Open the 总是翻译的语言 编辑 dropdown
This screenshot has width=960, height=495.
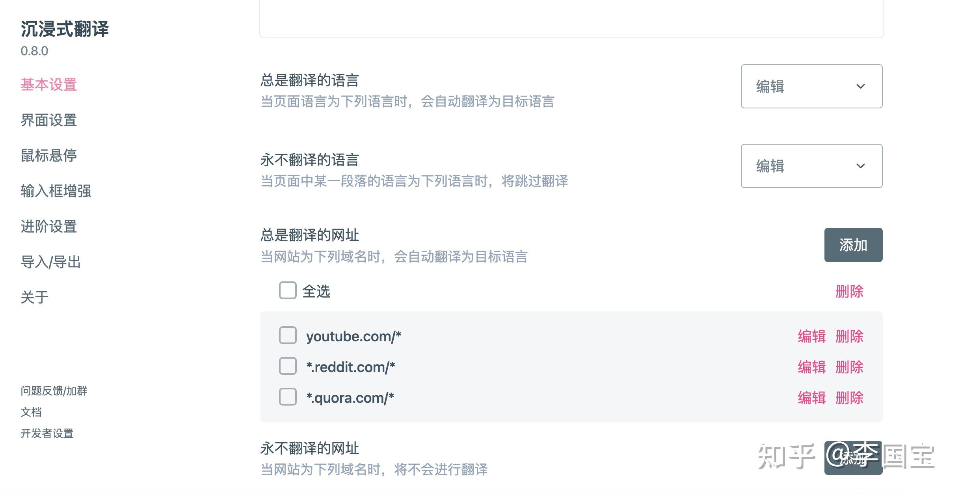pos(811,86)
